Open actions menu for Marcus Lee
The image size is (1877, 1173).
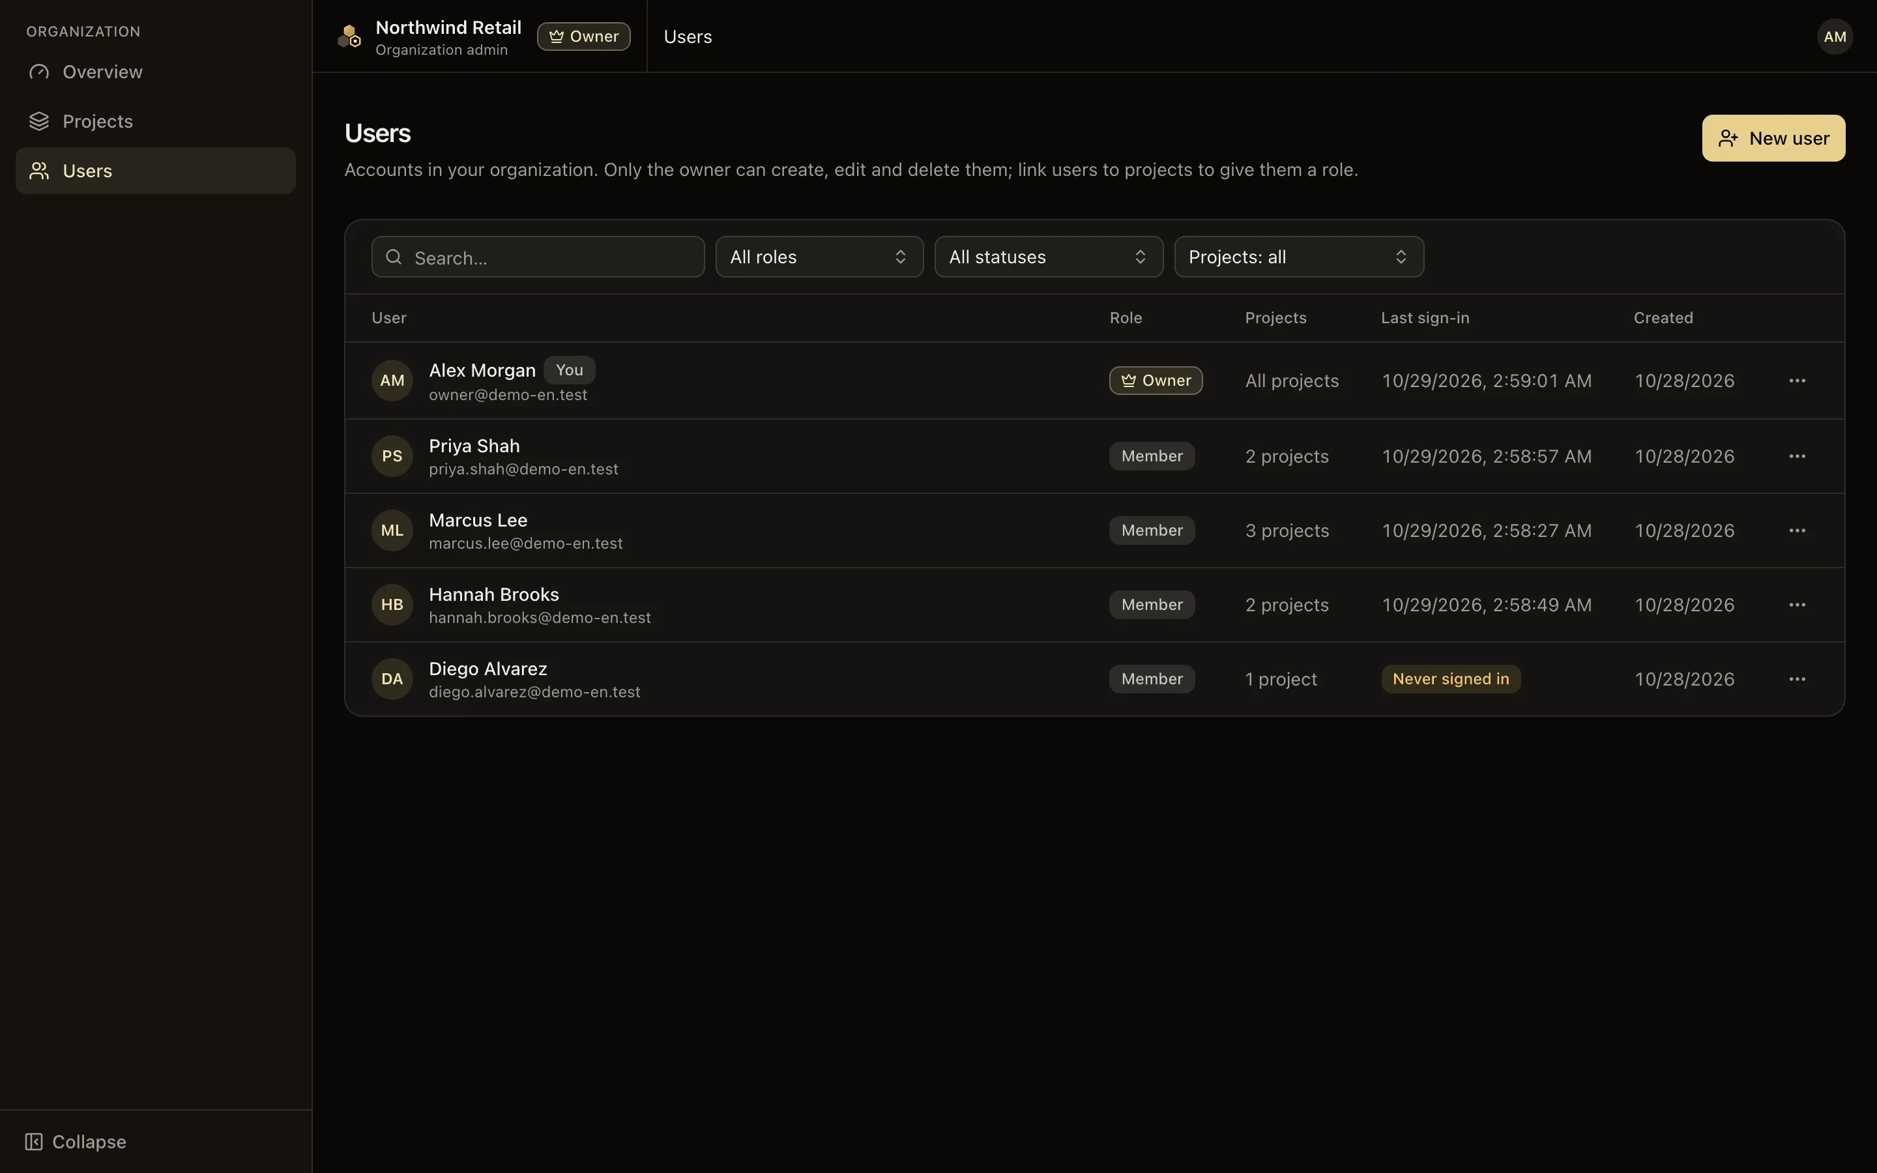1797,530
